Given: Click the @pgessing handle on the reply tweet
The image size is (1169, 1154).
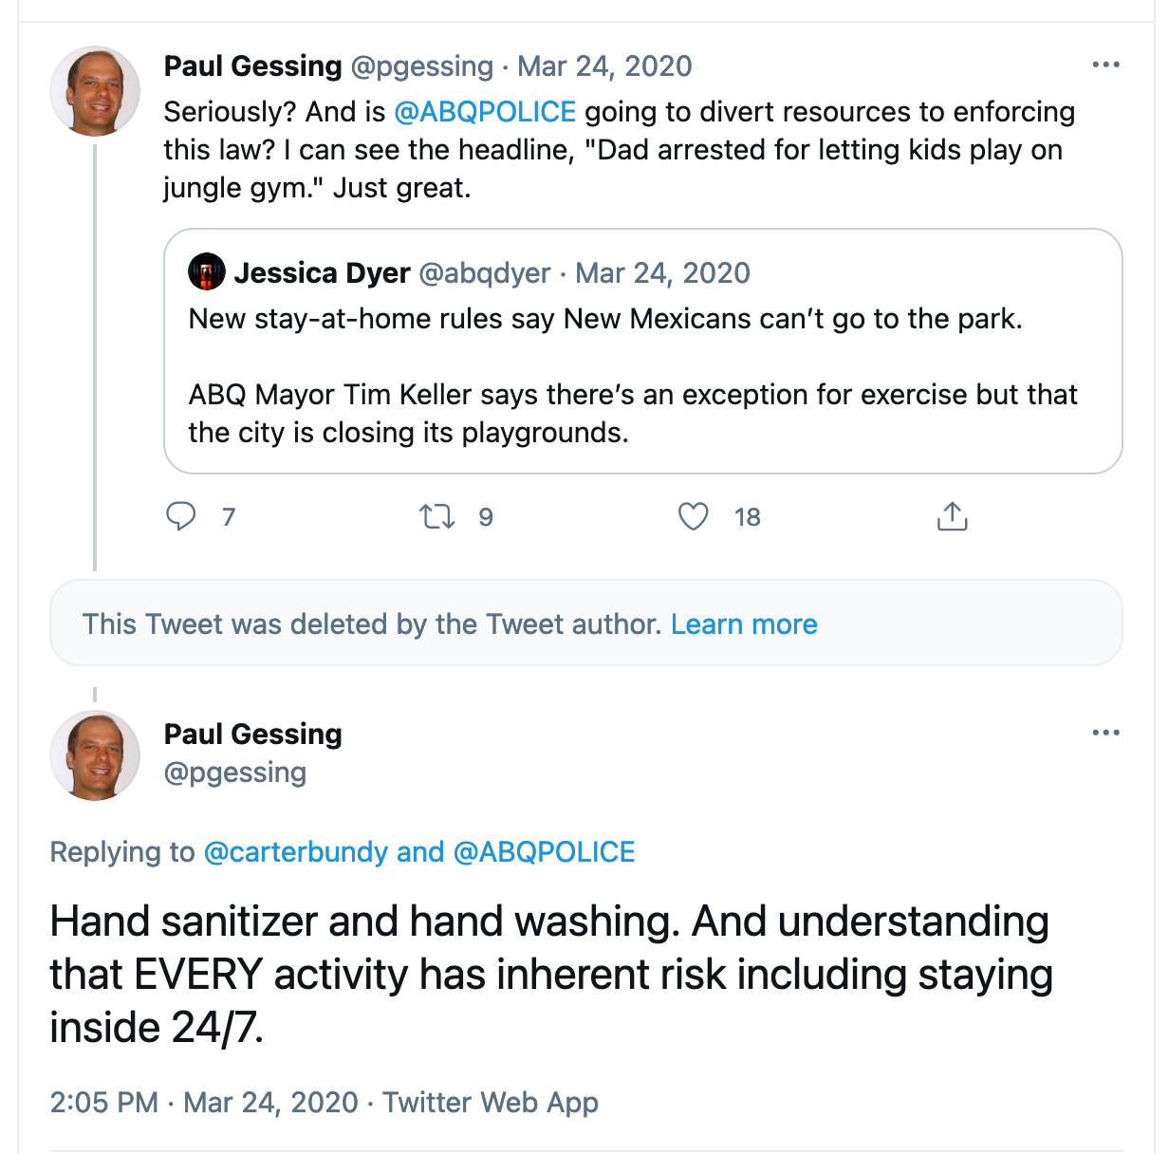Looking at the screenshot, I should pos(235,772).
